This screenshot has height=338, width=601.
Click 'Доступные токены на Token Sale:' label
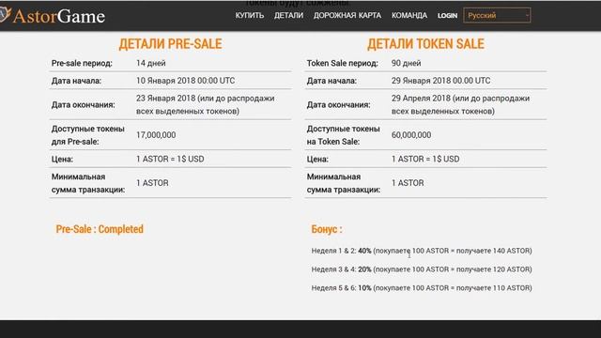[x=343, y=135]
